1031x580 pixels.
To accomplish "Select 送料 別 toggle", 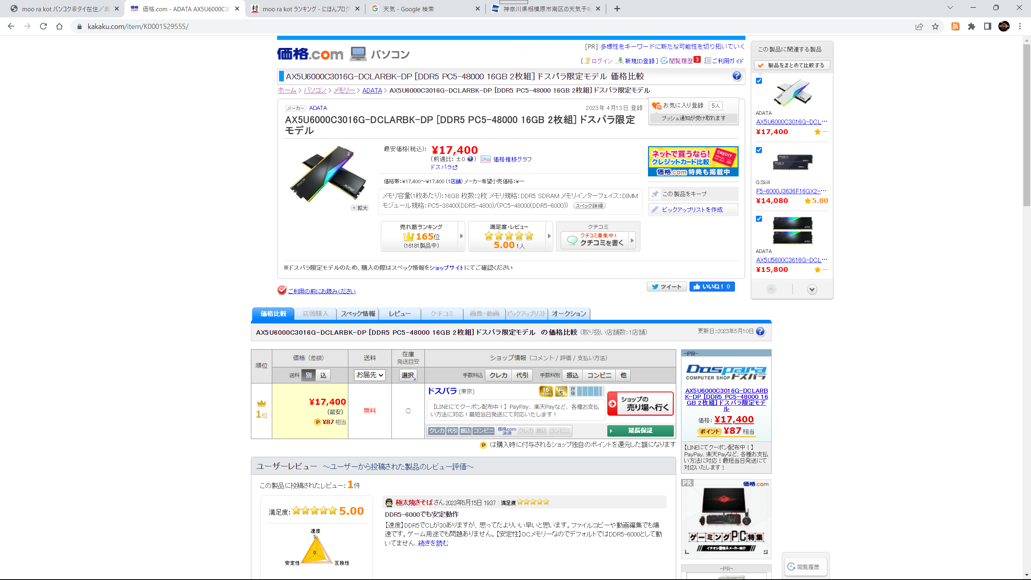I will tap(308, 375).
